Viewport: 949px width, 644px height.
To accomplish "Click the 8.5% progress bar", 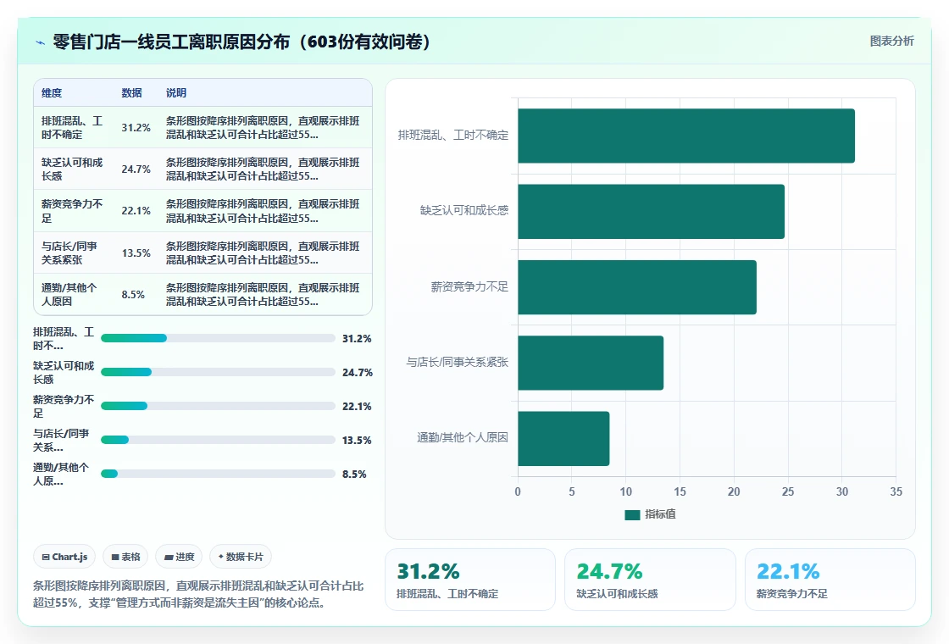I will (218, 474).
